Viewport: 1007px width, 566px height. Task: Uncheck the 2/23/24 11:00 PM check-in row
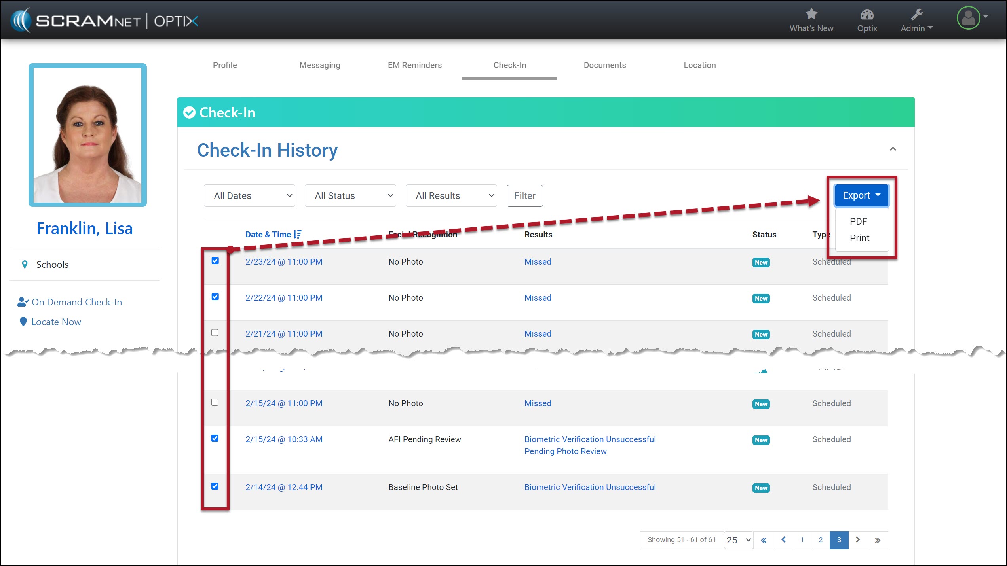pos(215,261)
